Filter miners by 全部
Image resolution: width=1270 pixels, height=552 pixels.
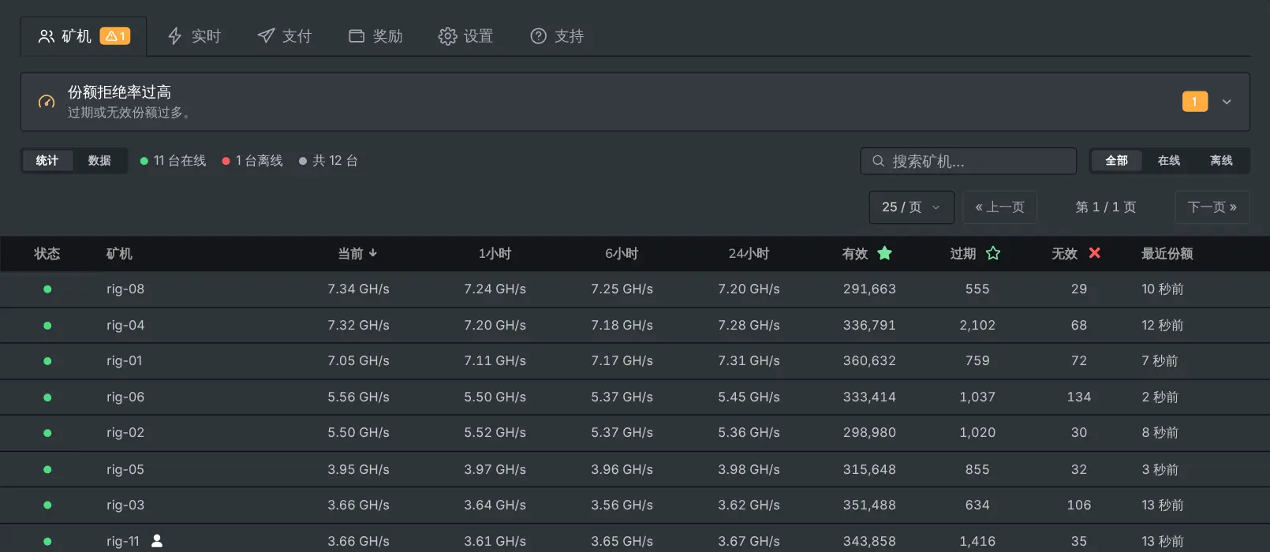tap(1117, 161)
